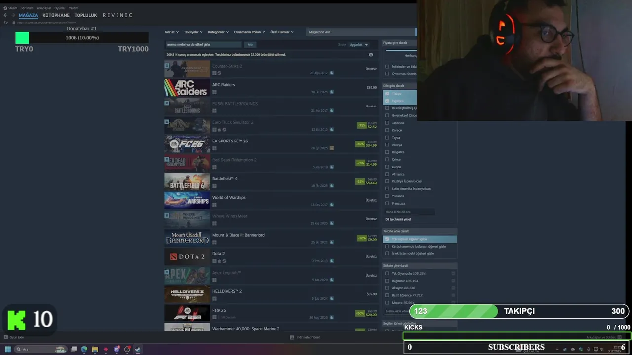Open the Uygunluk sort dropdown
632x355 pixels.
coord(358,45)
